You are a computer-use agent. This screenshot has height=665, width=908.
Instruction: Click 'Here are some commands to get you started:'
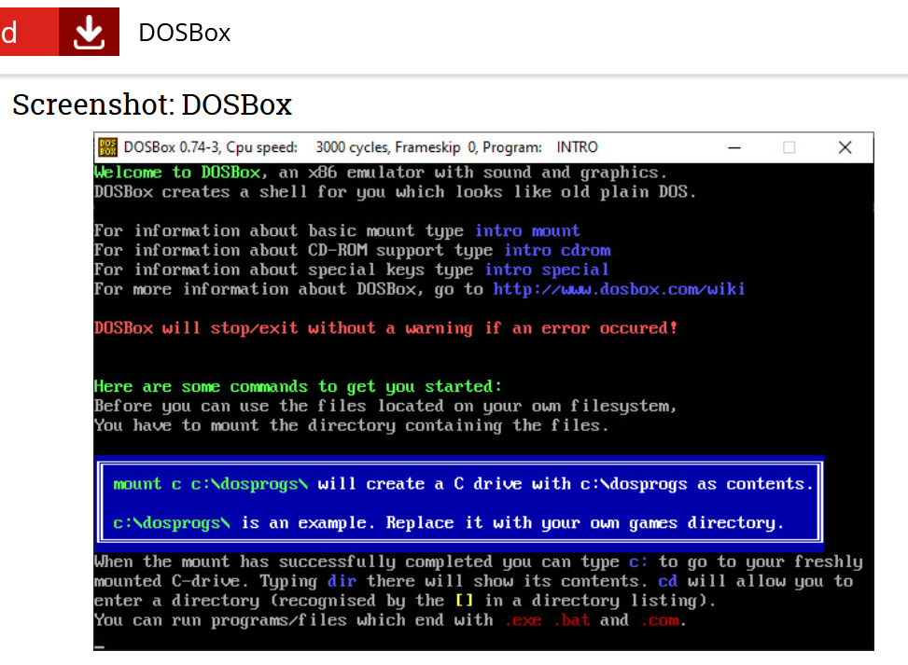[x=298, y=386]
